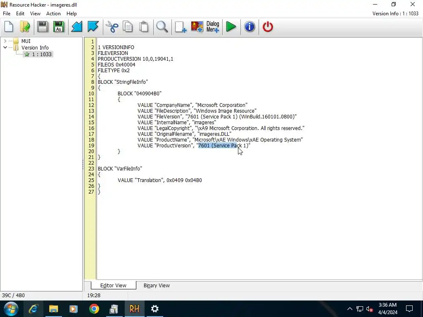The width and height of the screenshot is (423, 317).
Task: Add new binary resource icon
Action: coord(181,27)
